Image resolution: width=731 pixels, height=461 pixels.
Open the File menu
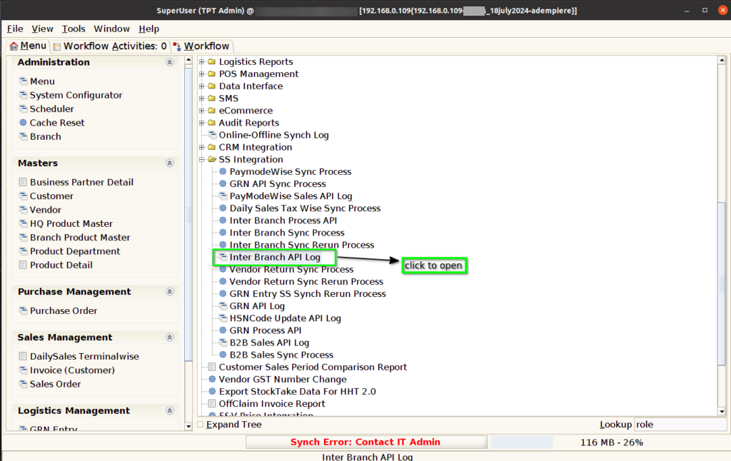[x=15, y=29]
